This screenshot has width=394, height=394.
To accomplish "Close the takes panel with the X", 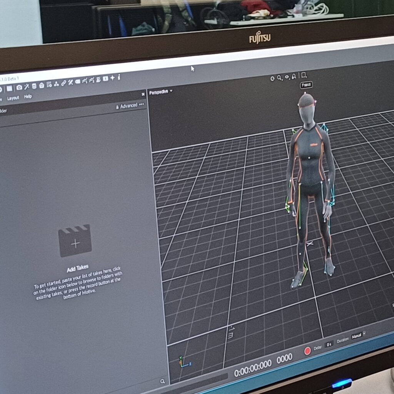I will point(143,94).
